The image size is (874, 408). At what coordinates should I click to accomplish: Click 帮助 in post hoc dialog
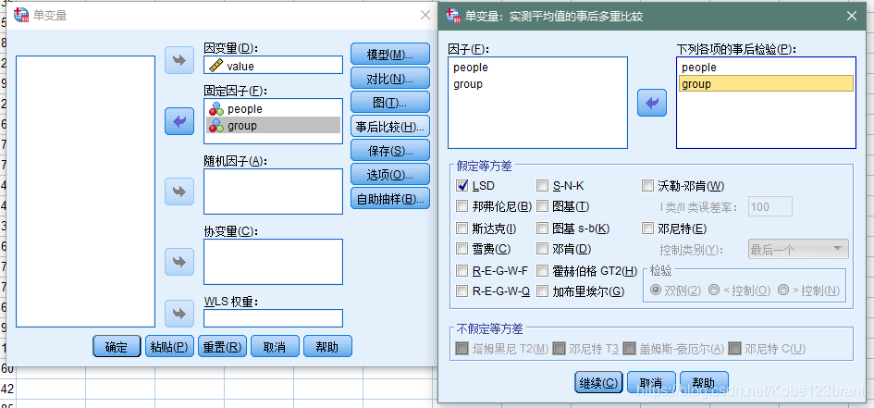(x=704, y=383)
